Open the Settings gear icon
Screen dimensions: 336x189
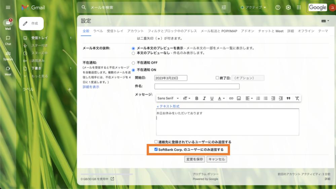click(x=288, y=7)
